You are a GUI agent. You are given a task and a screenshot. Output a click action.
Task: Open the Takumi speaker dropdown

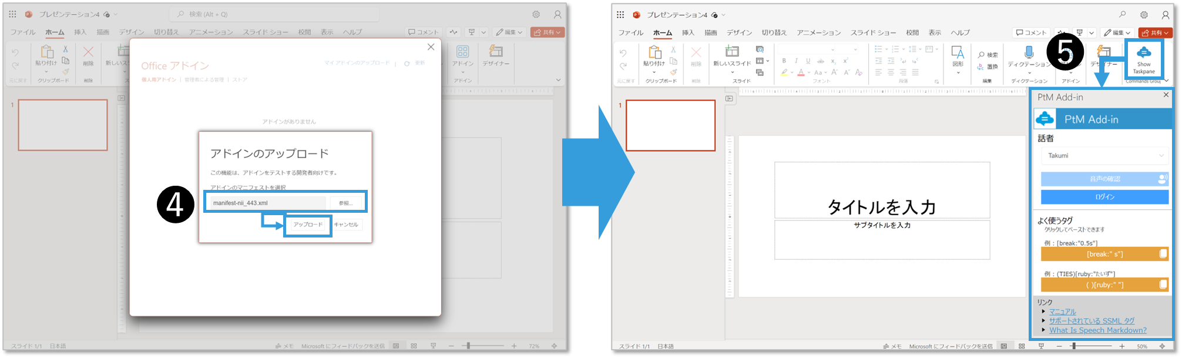coord(1104,156)
